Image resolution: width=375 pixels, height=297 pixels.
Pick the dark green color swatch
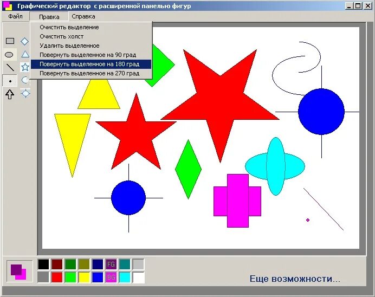coord(70,264)
